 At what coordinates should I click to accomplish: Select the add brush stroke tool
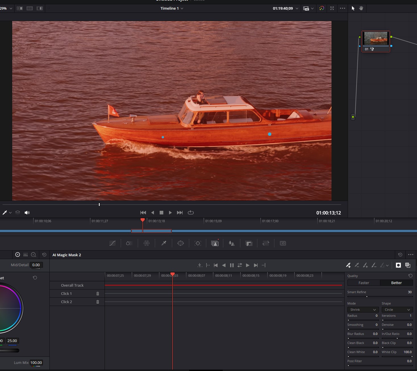[x=365, y=265]
